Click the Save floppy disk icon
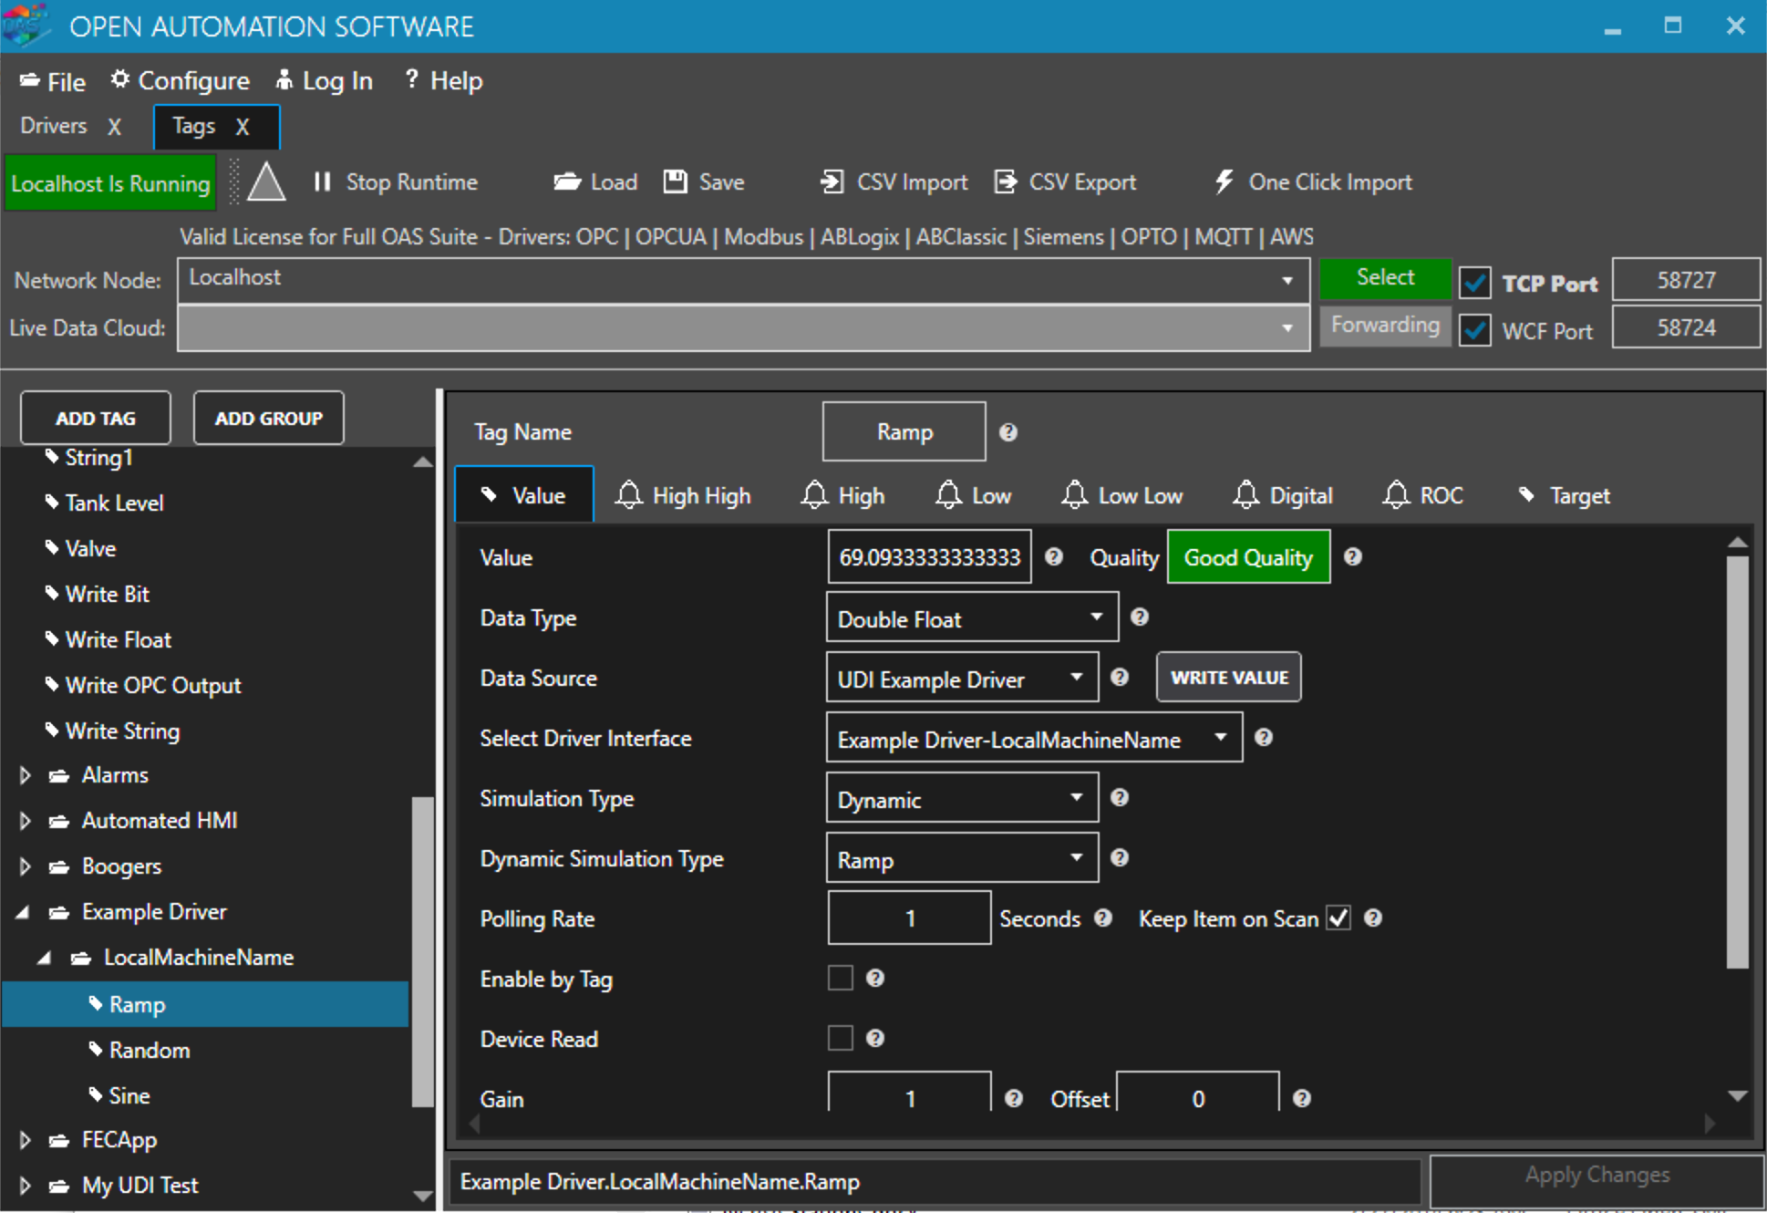 coord(675,182)
